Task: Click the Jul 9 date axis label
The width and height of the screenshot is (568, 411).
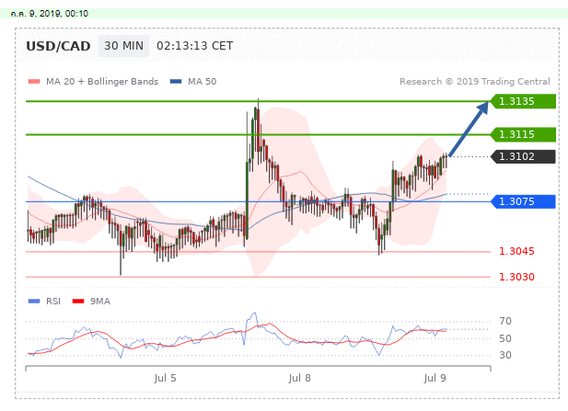Action: pyautogui.click(x=435, y=379)
